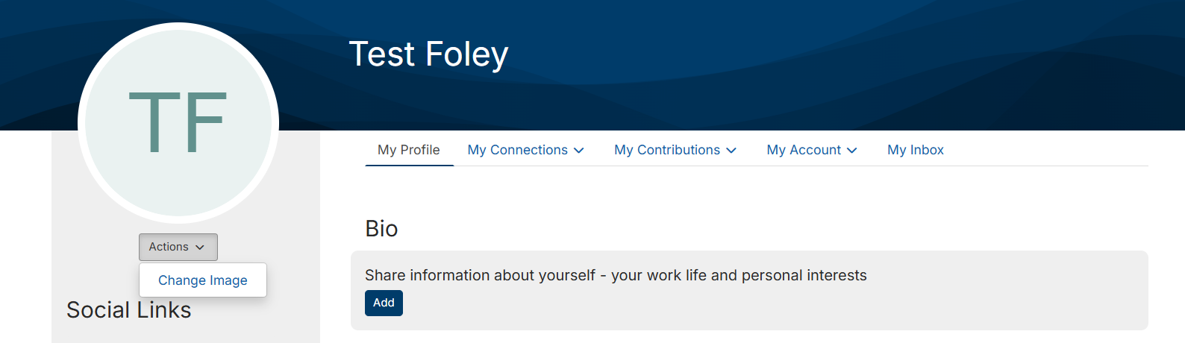Select the Bio section heading
The width and height of the screenshot is (1185, 343).
point(381,228)
